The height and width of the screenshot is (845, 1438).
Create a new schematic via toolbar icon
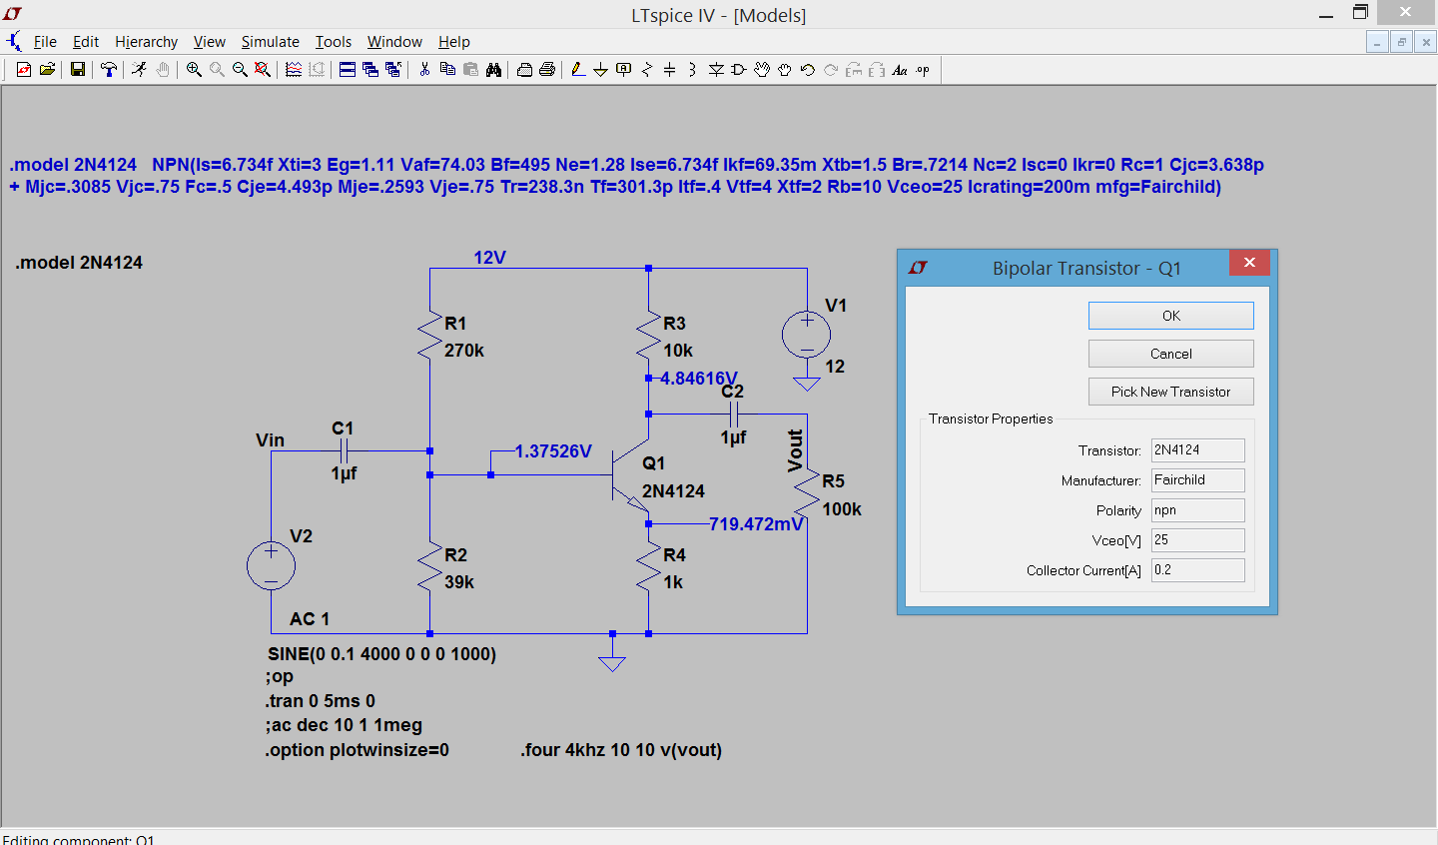coord(24,70)
